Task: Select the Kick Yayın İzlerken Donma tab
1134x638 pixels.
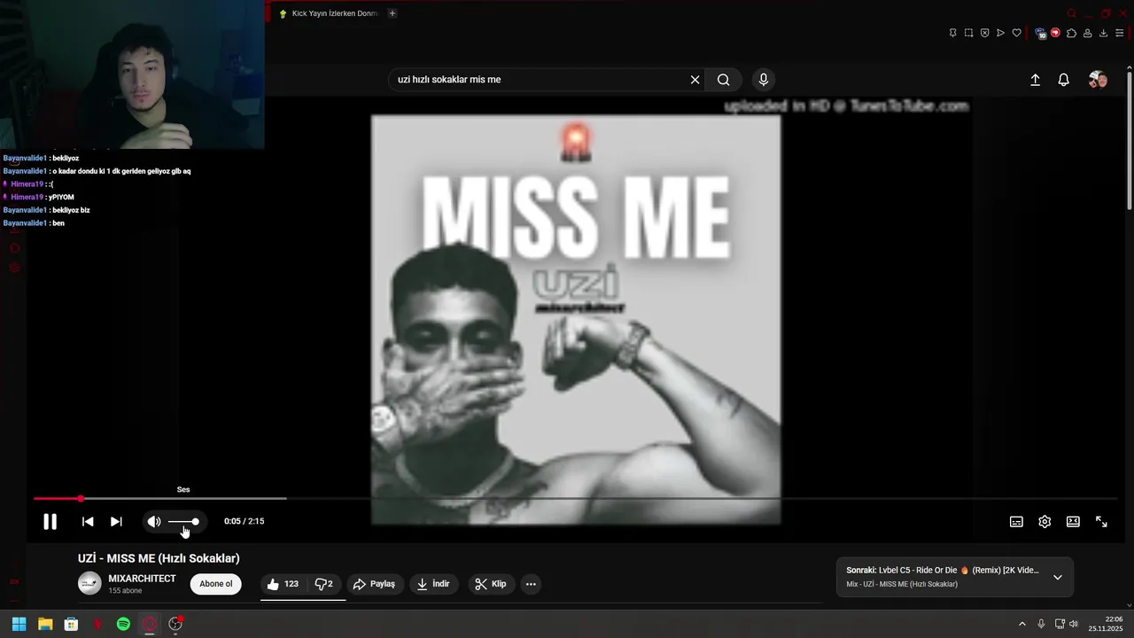Action: (x=328, y=13)
